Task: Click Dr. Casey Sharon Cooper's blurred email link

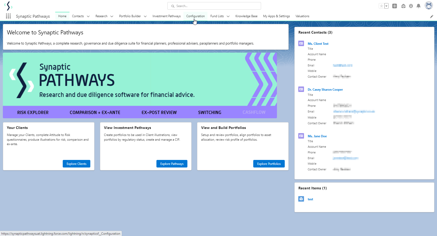Action: [354, 111]
